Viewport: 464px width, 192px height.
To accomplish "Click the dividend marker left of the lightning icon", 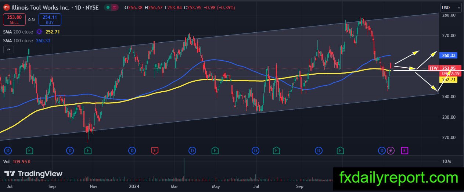I will 382,150.
